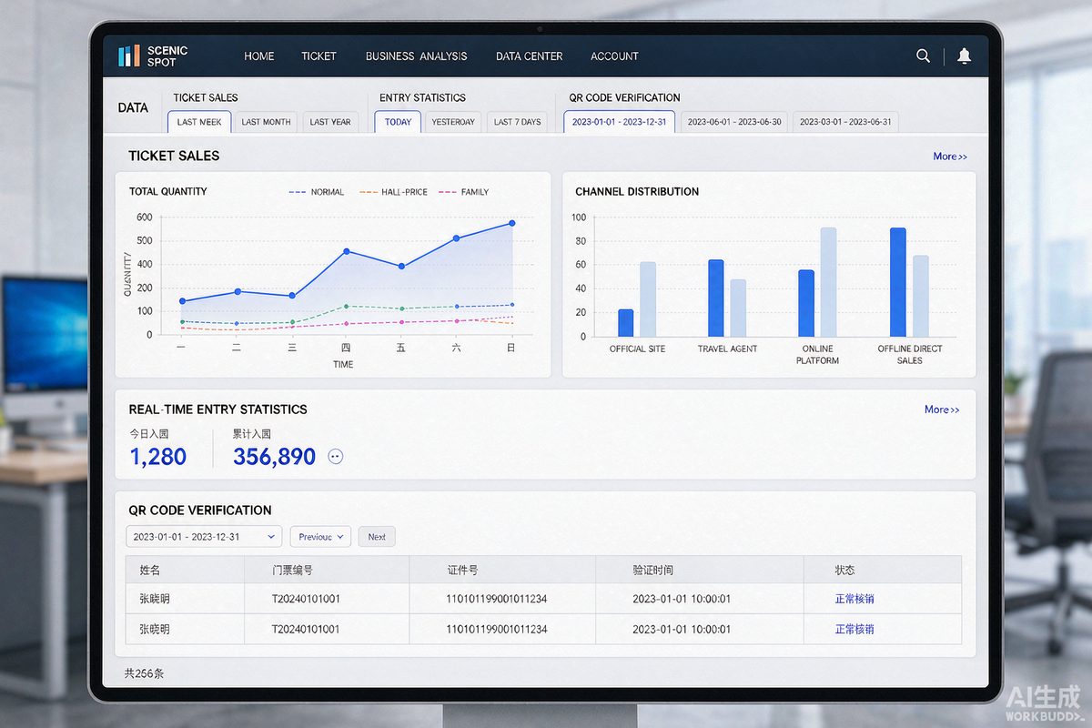Go to the HOME menu

point(259,56)
